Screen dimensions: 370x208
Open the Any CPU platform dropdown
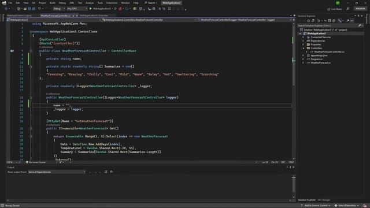click(77, 9)
